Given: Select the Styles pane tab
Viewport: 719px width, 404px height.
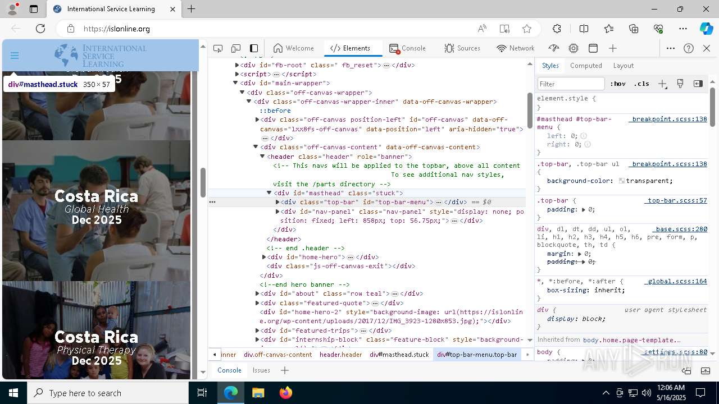Looking at the screenshot, I should click(x=550, y=66).
